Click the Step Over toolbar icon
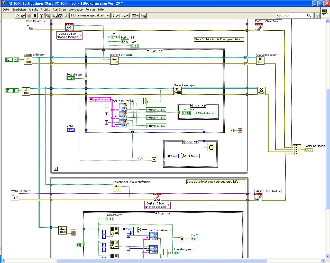The height and width of the screenshot is (263, 330). tap(60, 16)
